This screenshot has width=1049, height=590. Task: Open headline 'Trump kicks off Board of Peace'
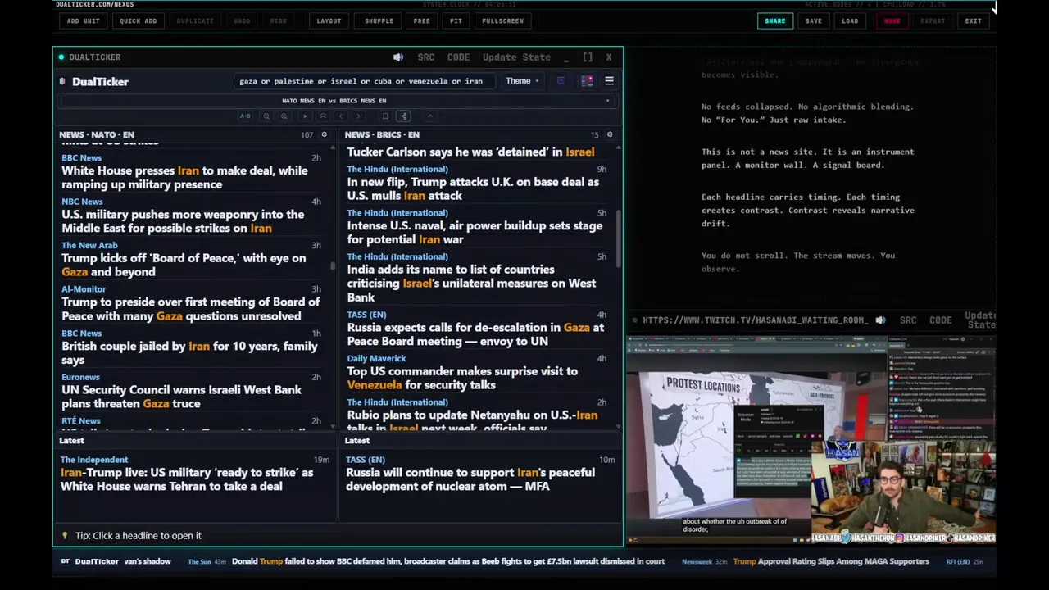tap(184, 265)
